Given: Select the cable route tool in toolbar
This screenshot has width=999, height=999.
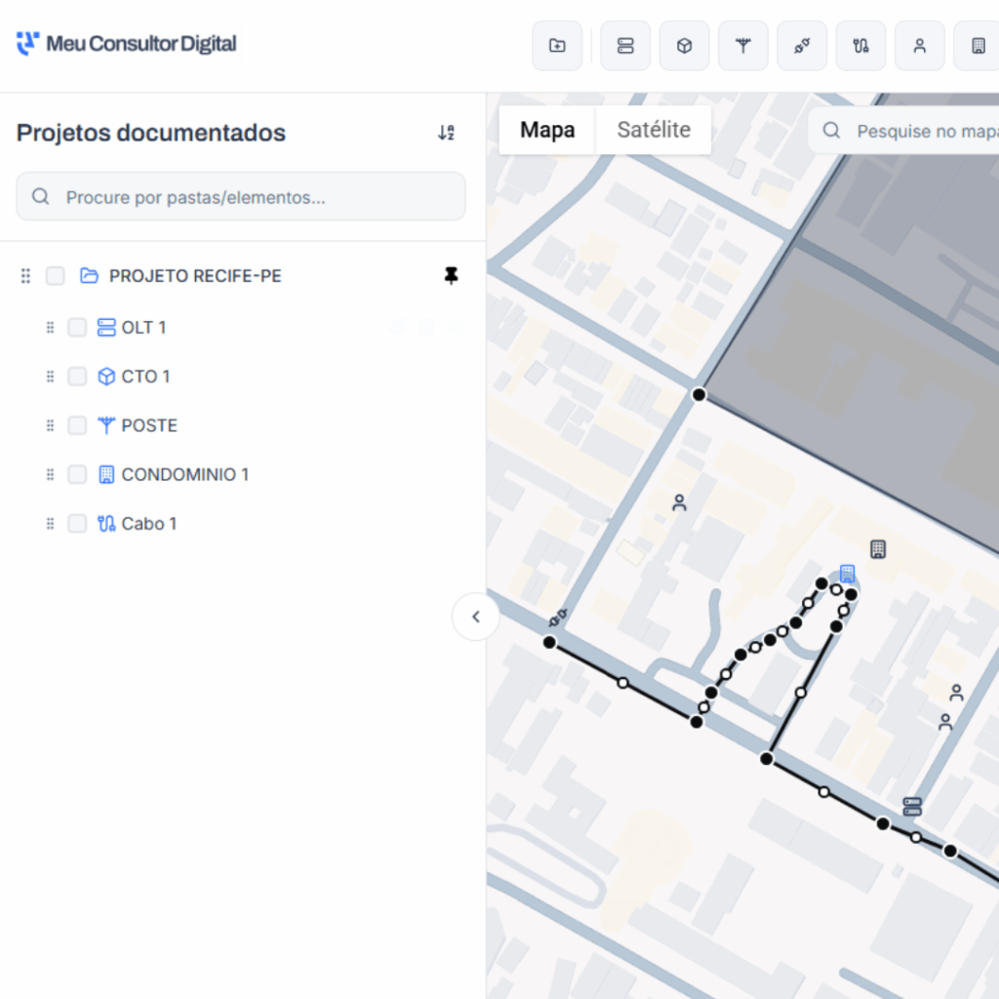Looking at the screenshot, I should pos(860,46).
